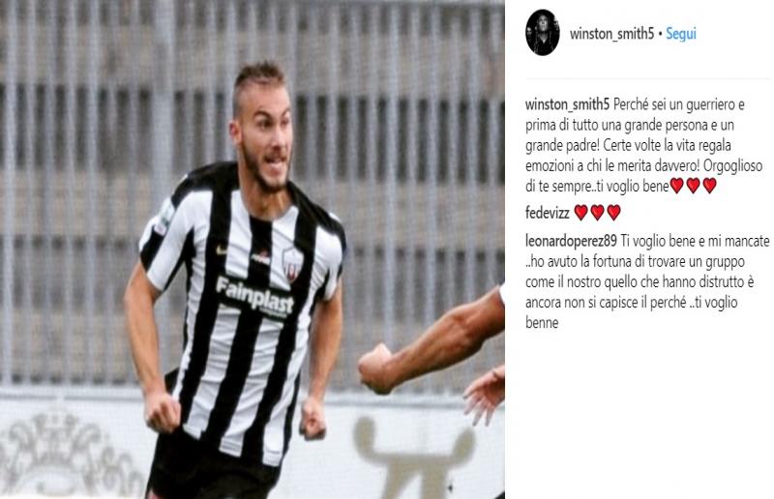Select winston_smith5 username in the caption
Image resolution: width=774 pixels, height=499 pixels.
point(567,104)
